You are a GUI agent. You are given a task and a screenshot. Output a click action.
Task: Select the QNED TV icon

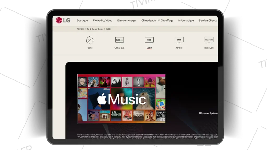(x=179, y=40)
